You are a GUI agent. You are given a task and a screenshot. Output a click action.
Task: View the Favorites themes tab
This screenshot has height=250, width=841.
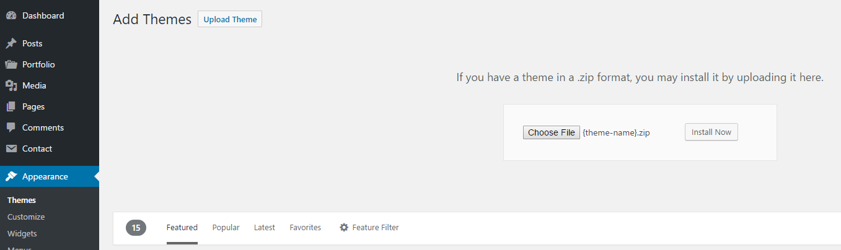pos(306,228)
